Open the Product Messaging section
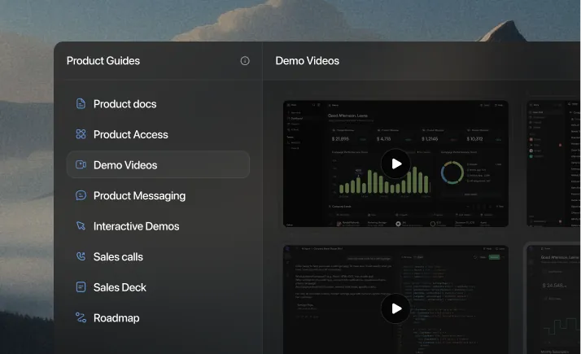 click(158, 195)
